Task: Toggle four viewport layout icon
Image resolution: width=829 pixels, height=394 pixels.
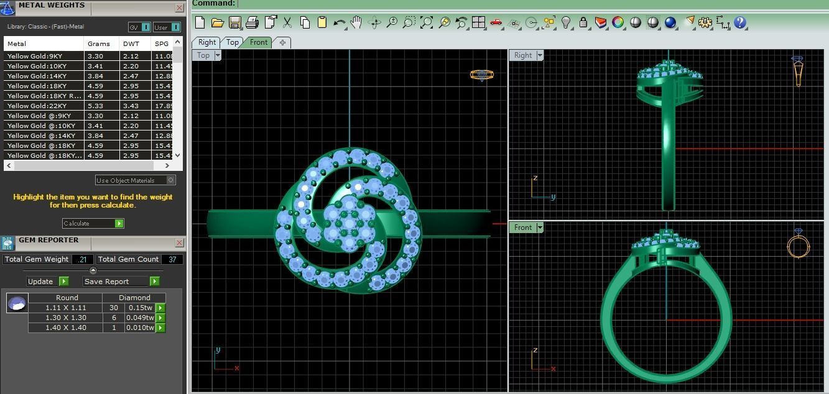Action: click(x=478, y=22)
